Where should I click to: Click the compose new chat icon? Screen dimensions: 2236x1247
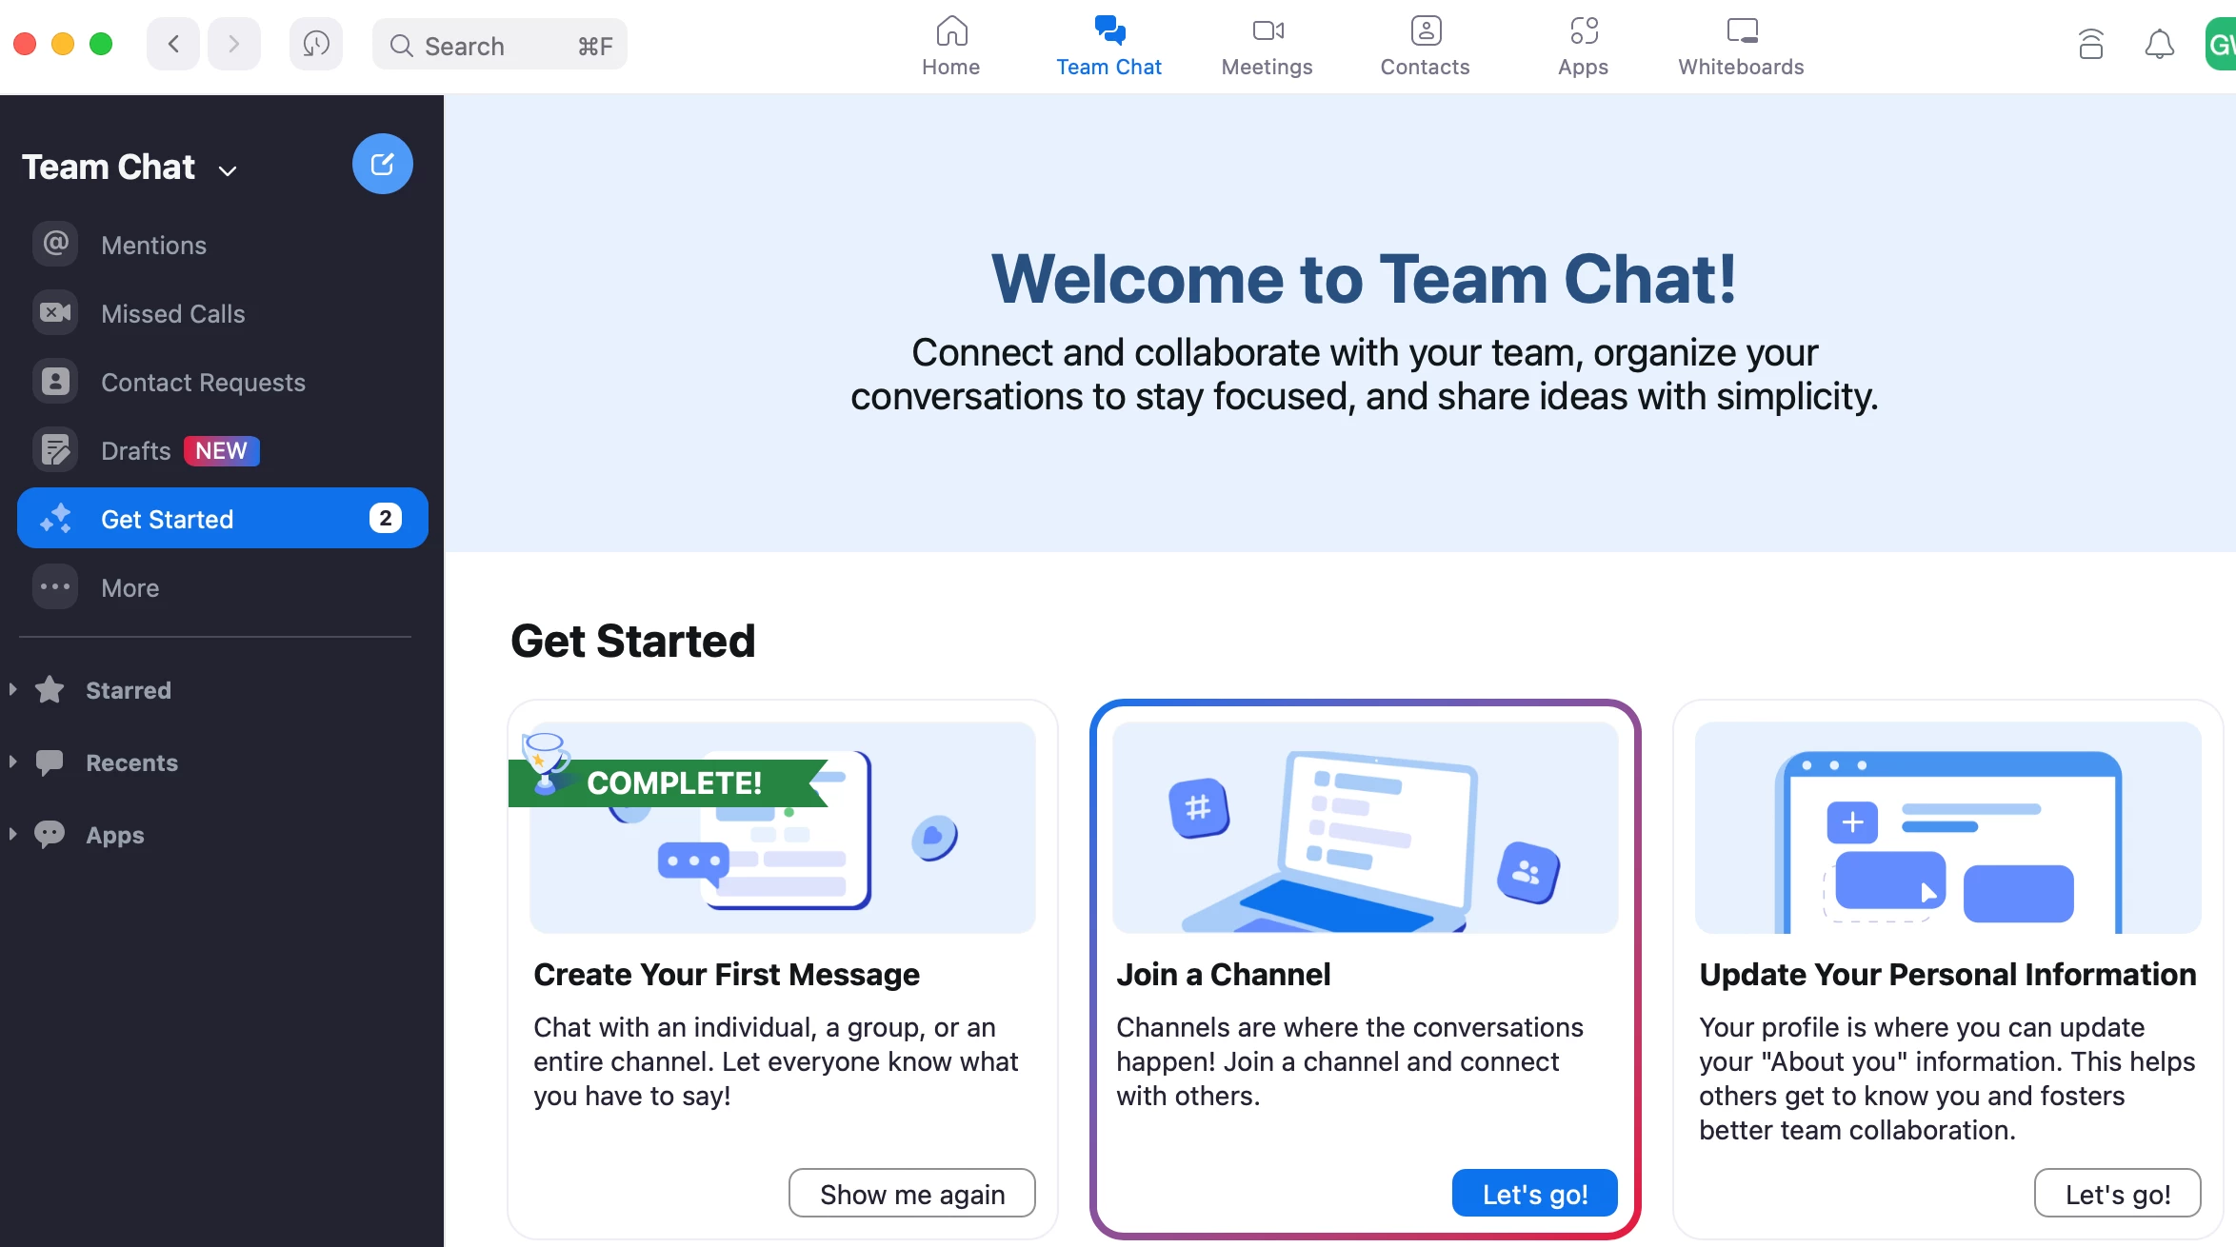[382, 164]
